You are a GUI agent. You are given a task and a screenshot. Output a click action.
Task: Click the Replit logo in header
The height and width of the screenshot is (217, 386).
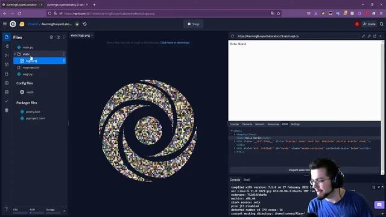pyautogui.click(x=13, y=24)
